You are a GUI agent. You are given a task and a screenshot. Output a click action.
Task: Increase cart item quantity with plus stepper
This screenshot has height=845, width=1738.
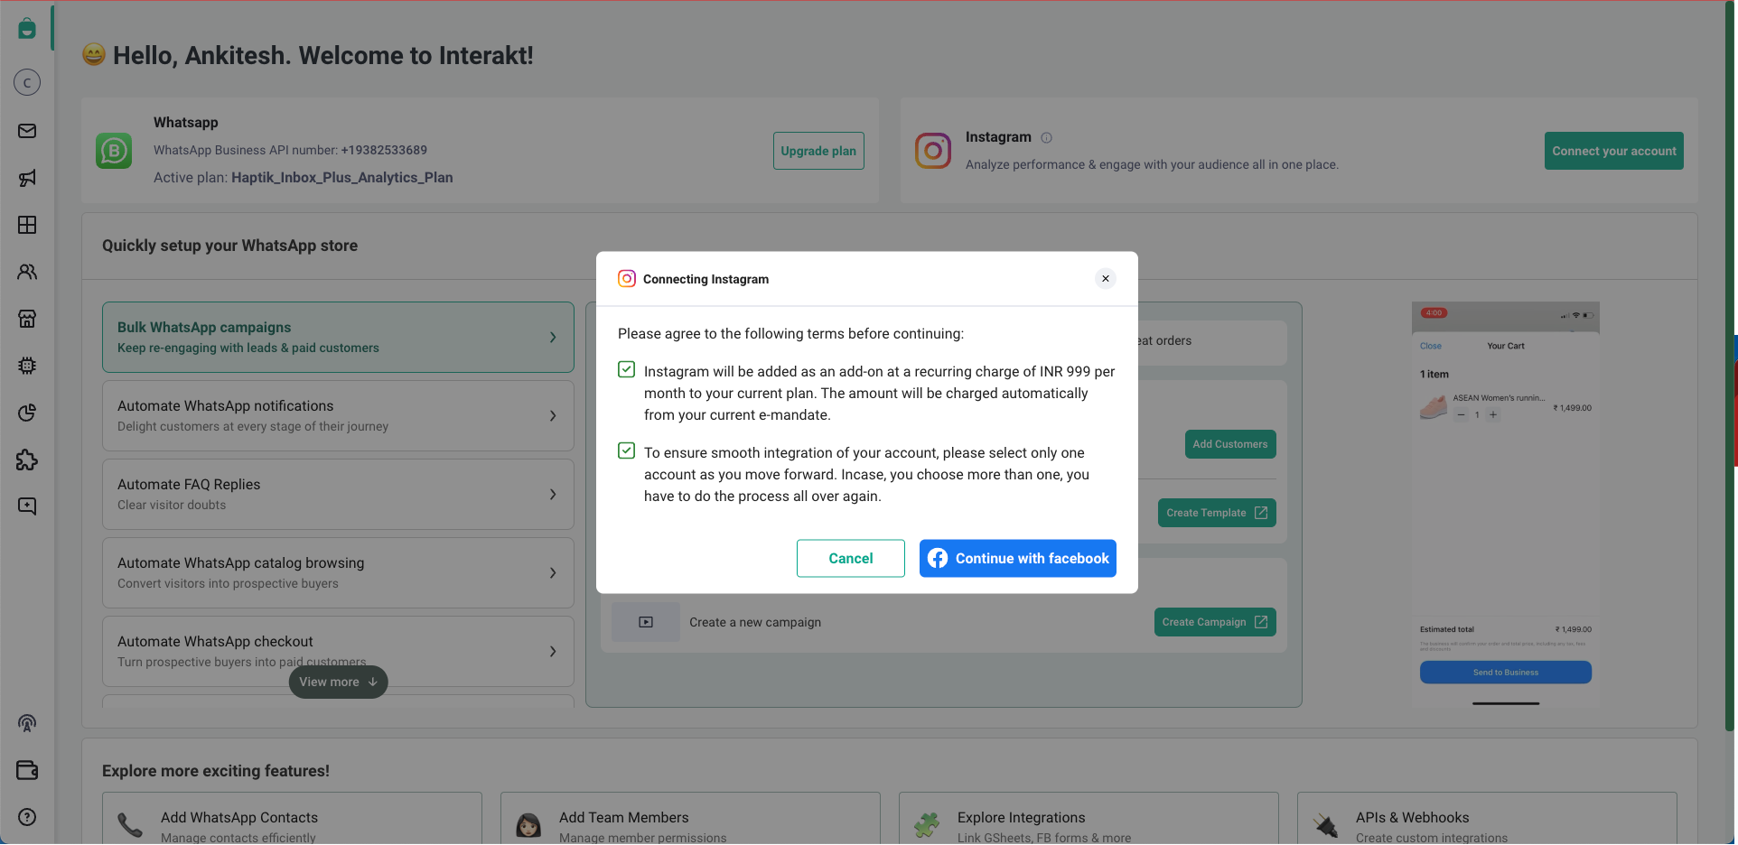pos(1493,415)
